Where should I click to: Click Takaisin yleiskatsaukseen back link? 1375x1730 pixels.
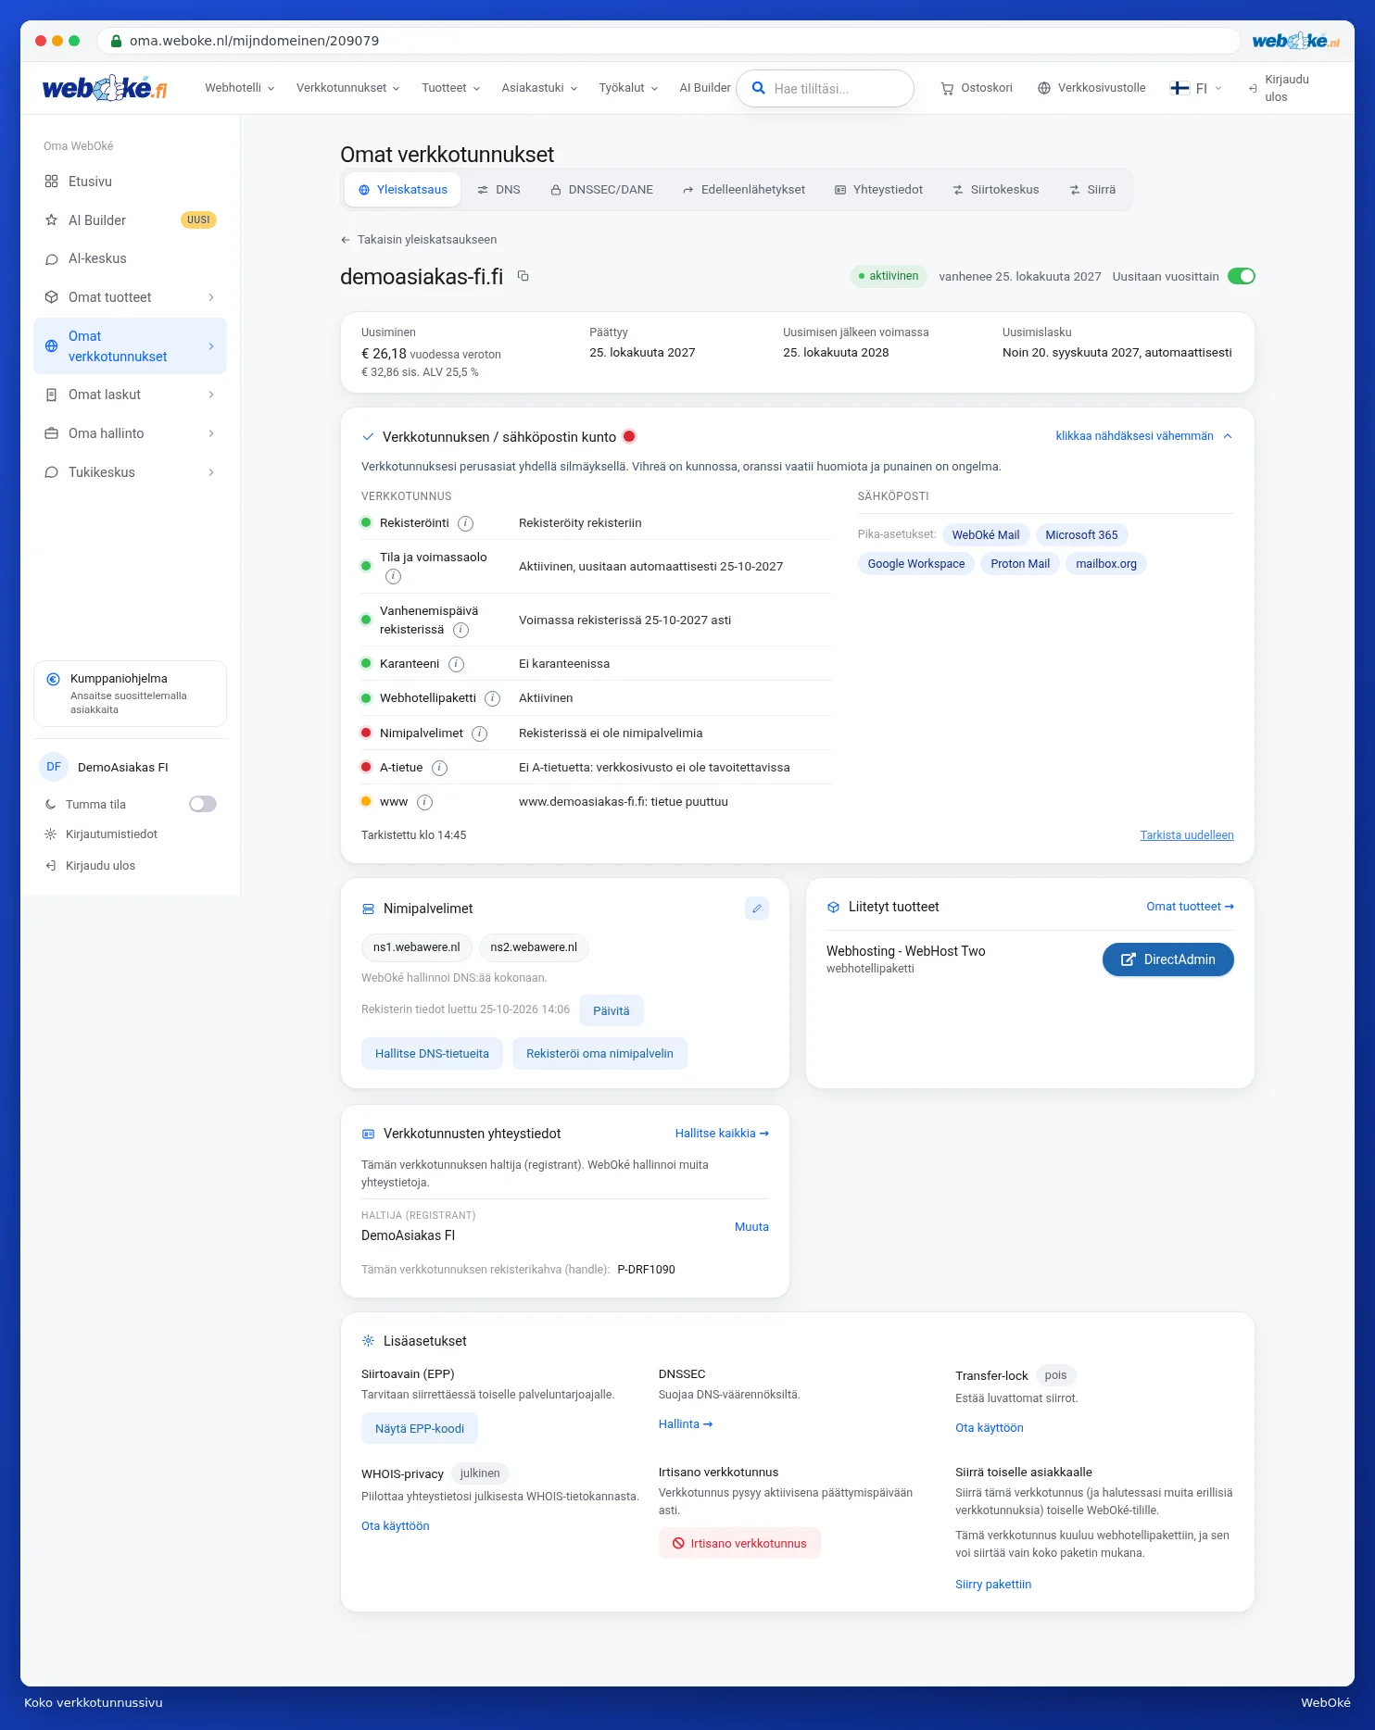coord(419,240)
